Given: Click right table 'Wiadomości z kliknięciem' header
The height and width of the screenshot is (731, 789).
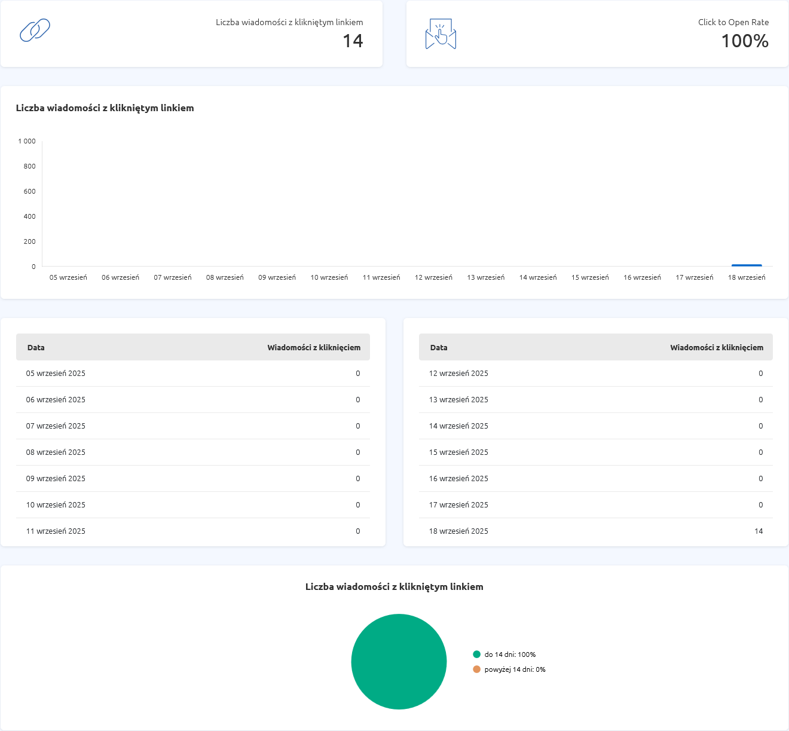Looking at the screenshot, I should click(717, 347).
